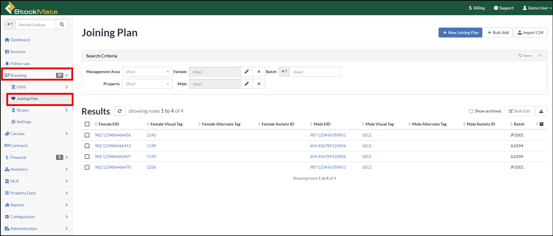Clear the Female field with X icon
The width and height of the screenshot is (553, 236).
pos(259,72)
